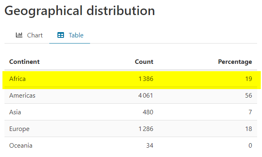262x157 pixels.
Task: Select the Oceania row name
Action: click(x=21, y=146)
